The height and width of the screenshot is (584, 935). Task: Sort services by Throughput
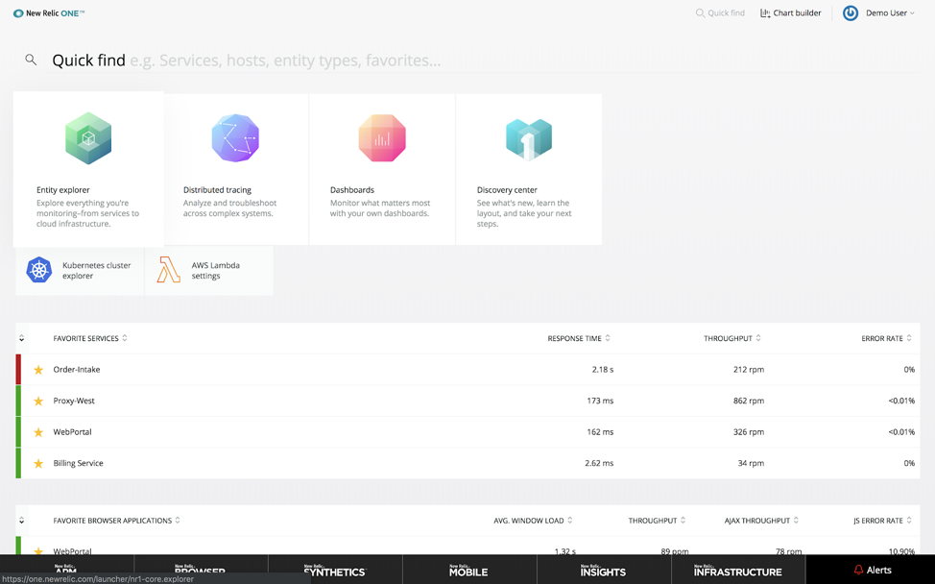point(732,338)
